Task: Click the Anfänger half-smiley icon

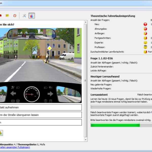Action: pos(145,33)
